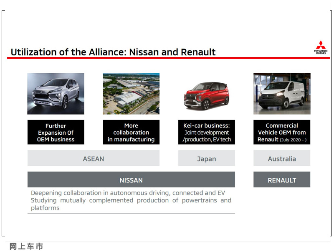Click the 'Further Expansion Of OEM business' box
Image resolution: width=334 pixels, height=251 pixels.
pos(56,132)
